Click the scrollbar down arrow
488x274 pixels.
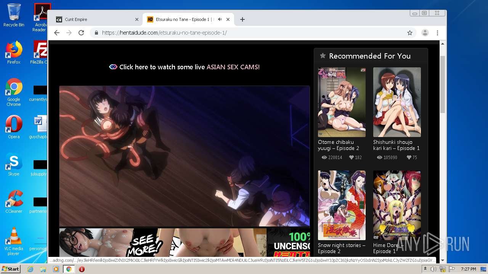[x=442, y=260]
